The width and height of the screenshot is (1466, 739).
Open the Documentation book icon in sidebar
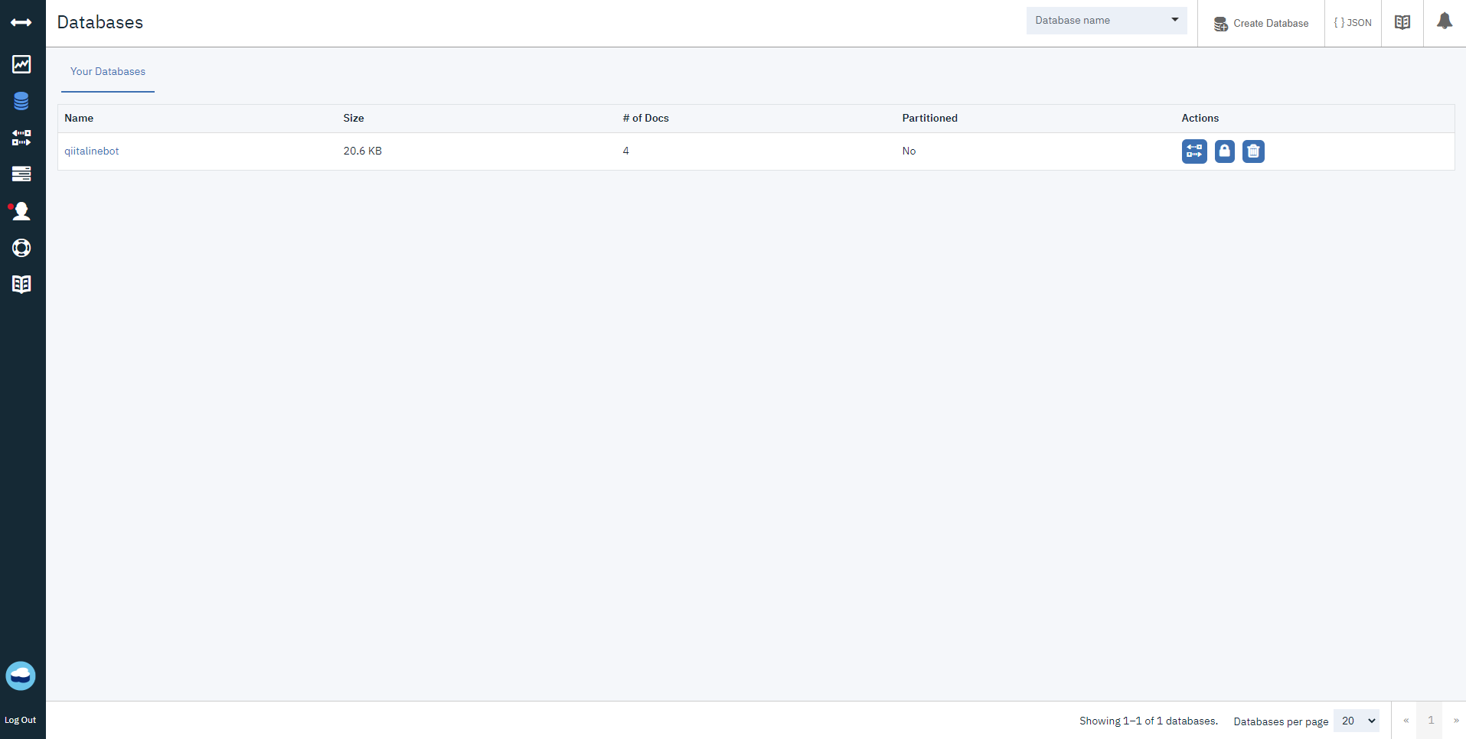tap(21, 285)
